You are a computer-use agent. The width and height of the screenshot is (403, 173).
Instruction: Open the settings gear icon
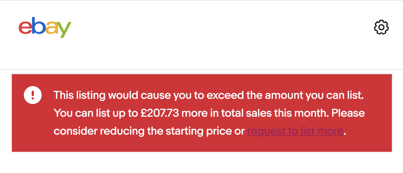pyautogui.click(x=381, y=28)
